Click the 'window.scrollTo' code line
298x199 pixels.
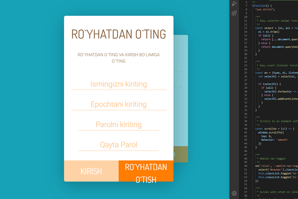point(272,132)
